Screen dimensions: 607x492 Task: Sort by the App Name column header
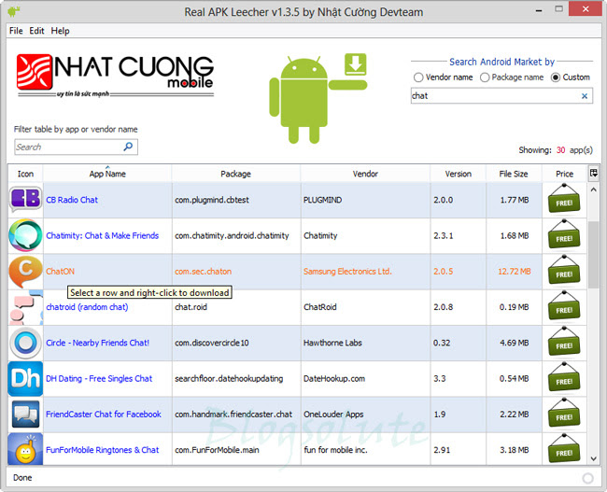[x=107, y=174]
